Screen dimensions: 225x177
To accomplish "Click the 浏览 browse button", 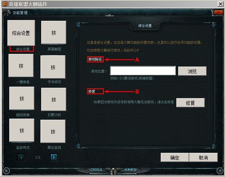I will (192, 71).
